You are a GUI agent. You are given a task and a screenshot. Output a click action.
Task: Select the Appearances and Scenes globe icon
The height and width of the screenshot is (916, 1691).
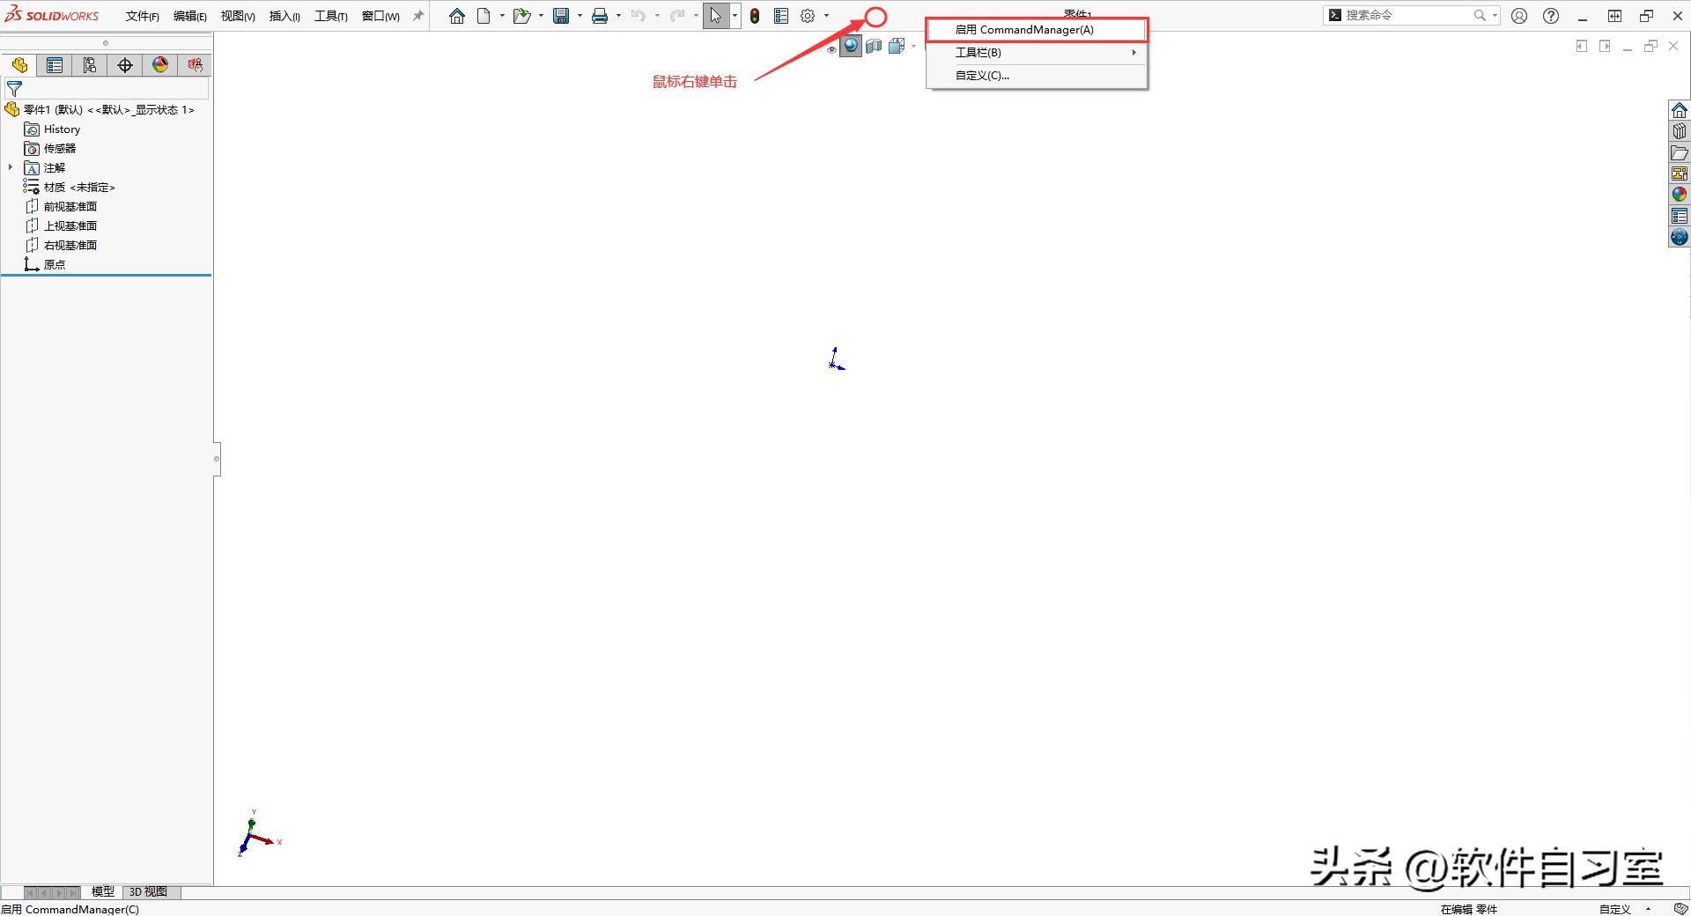tap(1680, 194)
